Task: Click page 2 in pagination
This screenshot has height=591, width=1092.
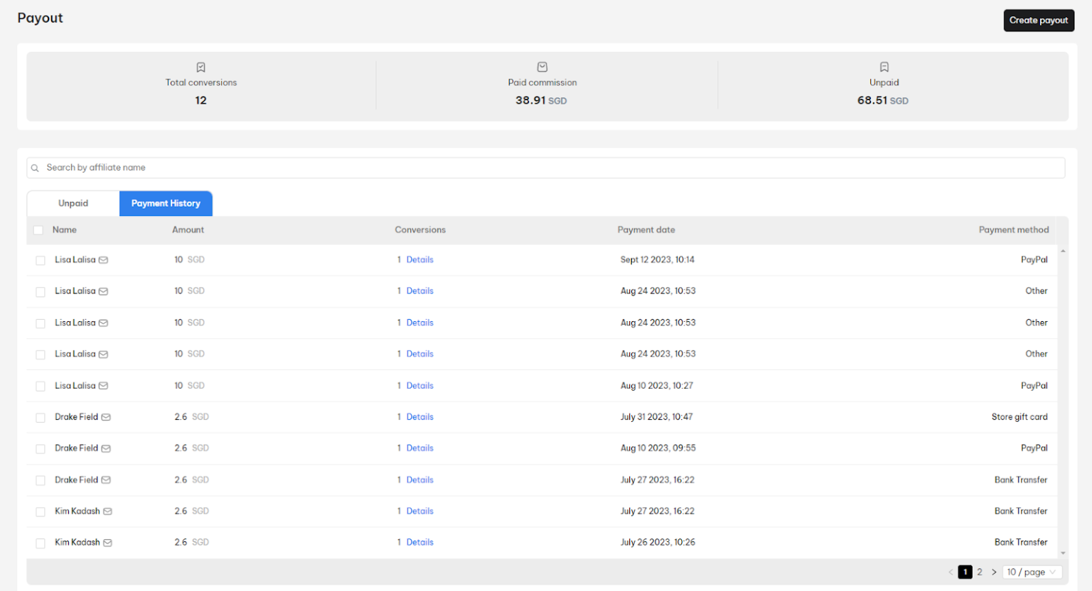Action: coord(980,572)
